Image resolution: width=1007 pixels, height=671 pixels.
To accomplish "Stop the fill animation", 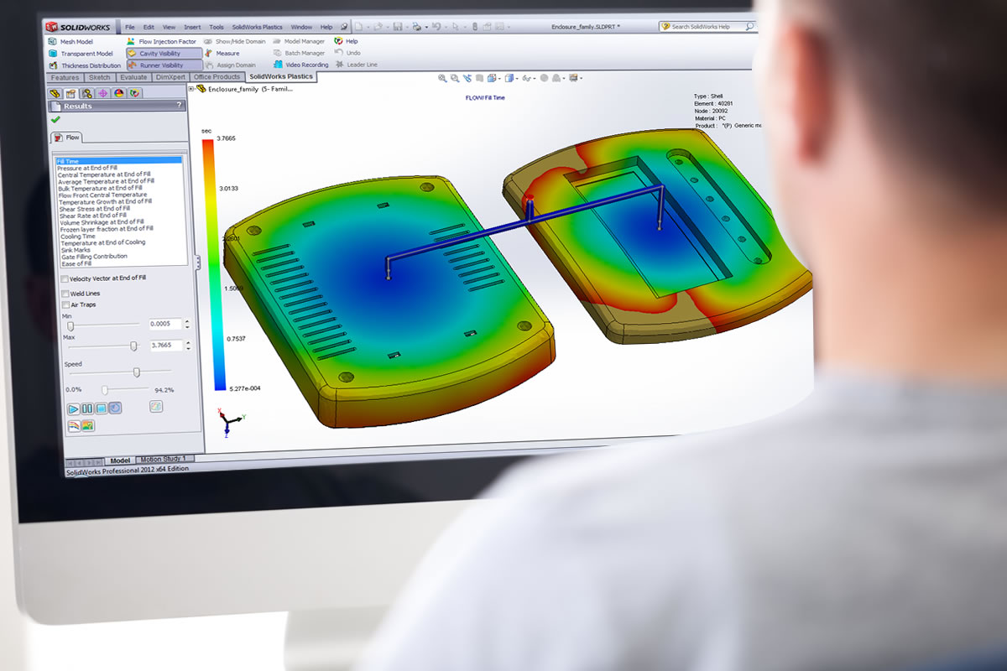I will pos(101,408).
